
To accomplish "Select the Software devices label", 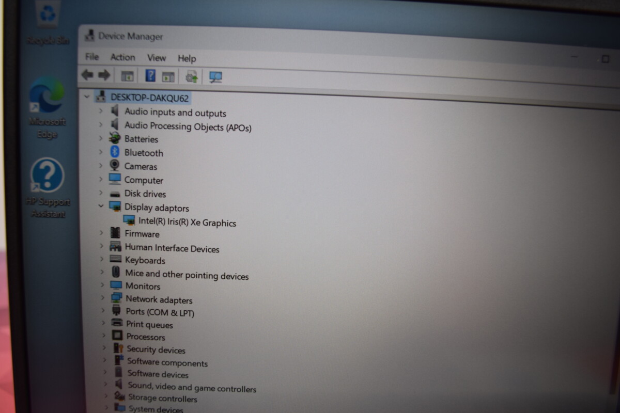I will pos(158,374).
